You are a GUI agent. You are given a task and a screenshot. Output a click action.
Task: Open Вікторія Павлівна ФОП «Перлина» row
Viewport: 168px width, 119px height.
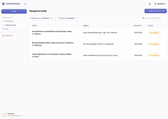[98, 44]
